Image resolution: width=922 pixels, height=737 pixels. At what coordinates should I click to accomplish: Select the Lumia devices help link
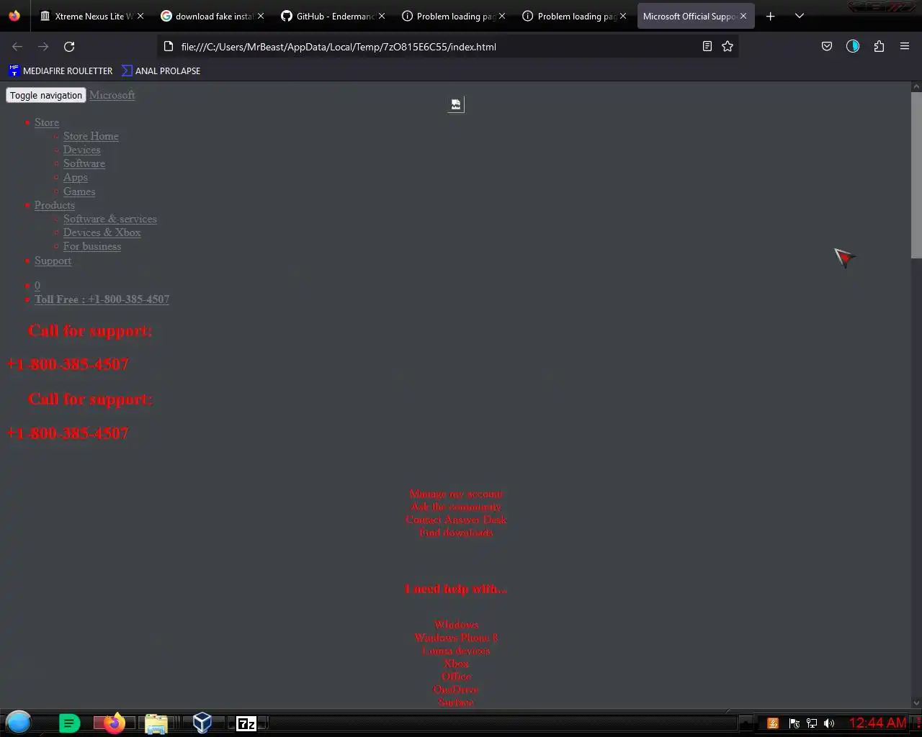[x=456, y=651]
